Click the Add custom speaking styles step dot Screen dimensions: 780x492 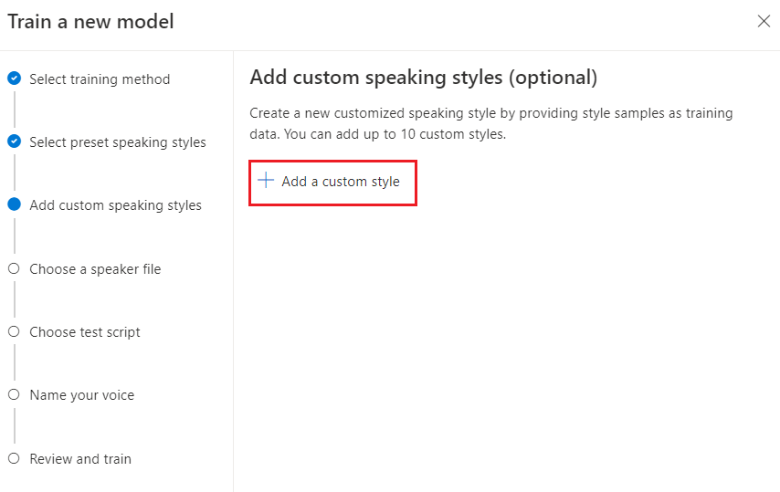pos(14,205)
